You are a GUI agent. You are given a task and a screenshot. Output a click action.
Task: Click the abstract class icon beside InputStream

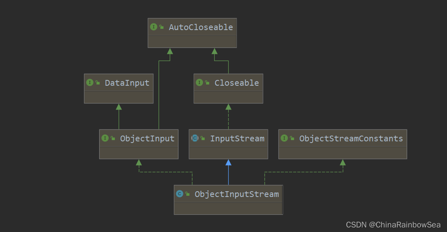tap(195, 138)
